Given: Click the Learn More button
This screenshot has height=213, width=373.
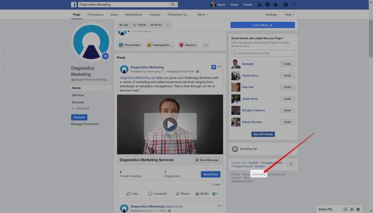Looking at the screenshot, I should (x=263, y=25).
